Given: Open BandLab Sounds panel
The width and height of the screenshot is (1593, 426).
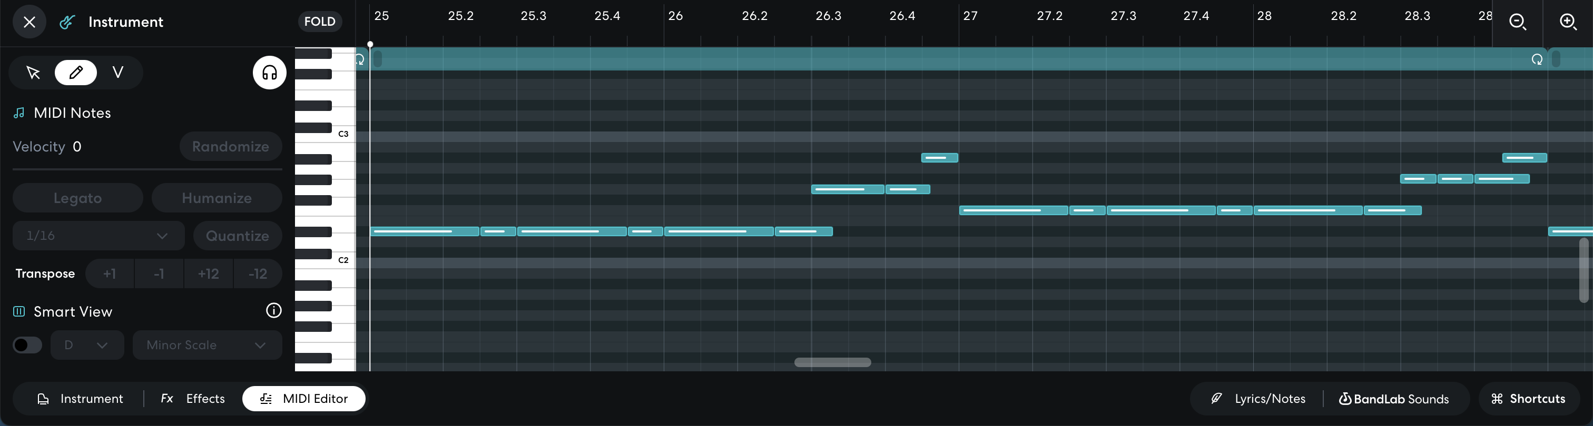Looking at the screenshot, I should coord(1394,399).
